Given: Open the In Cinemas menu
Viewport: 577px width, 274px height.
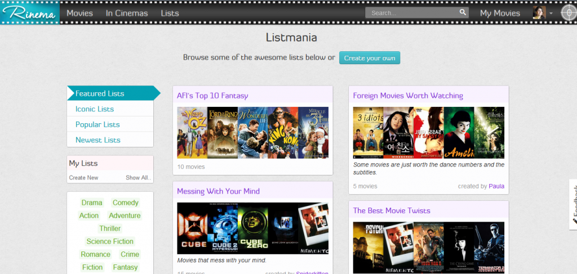Looking at the screenshot, I should [127, 14].
